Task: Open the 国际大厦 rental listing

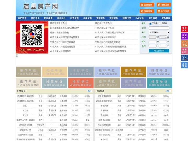Action: [x=104, y=106]
